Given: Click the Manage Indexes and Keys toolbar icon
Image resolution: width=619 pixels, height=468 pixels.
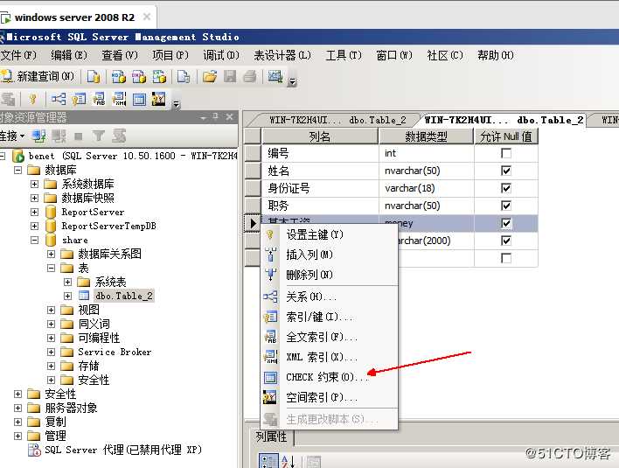Looking at the screenshot, I should coord(79,99).
